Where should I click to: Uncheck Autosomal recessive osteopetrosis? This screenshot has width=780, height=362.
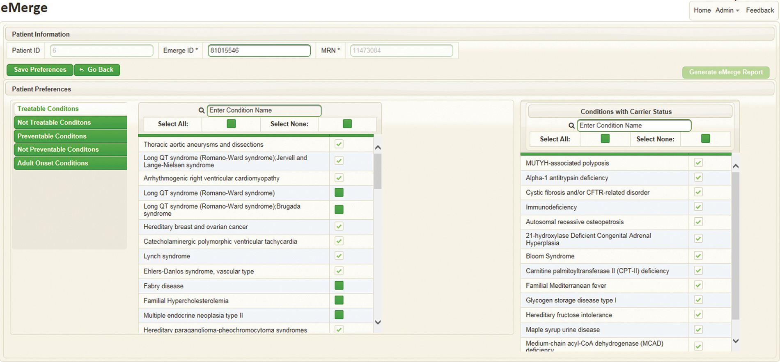(698, 222)
